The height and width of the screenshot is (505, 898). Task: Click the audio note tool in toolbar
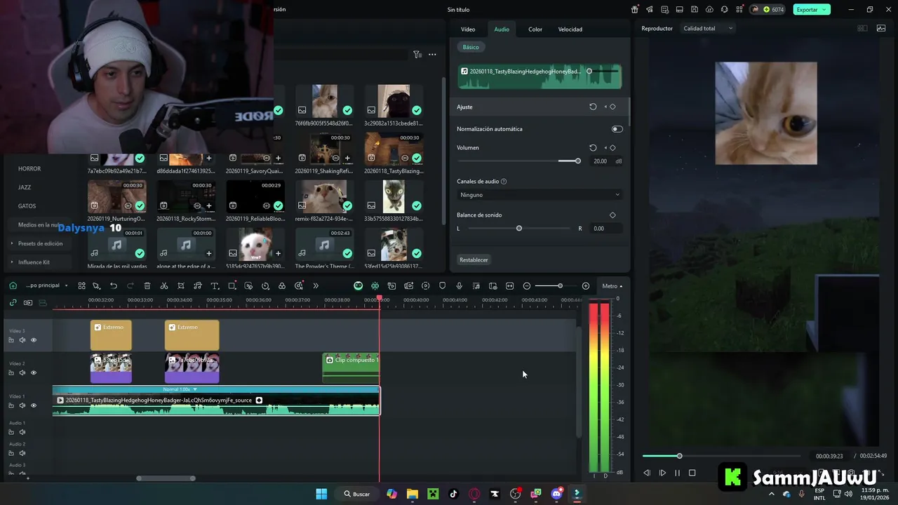coord(198,285)
